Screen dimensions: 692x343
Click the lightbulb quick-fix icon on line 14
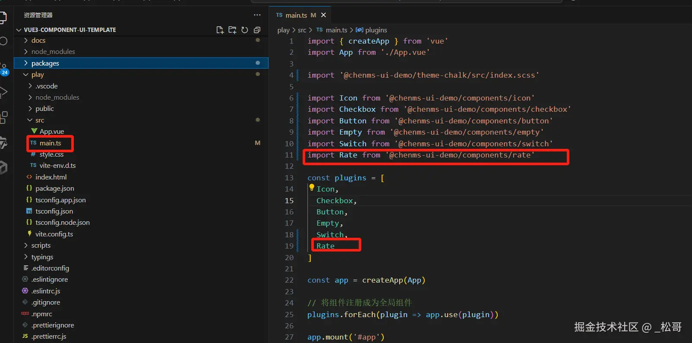click(x=312, y=187)
